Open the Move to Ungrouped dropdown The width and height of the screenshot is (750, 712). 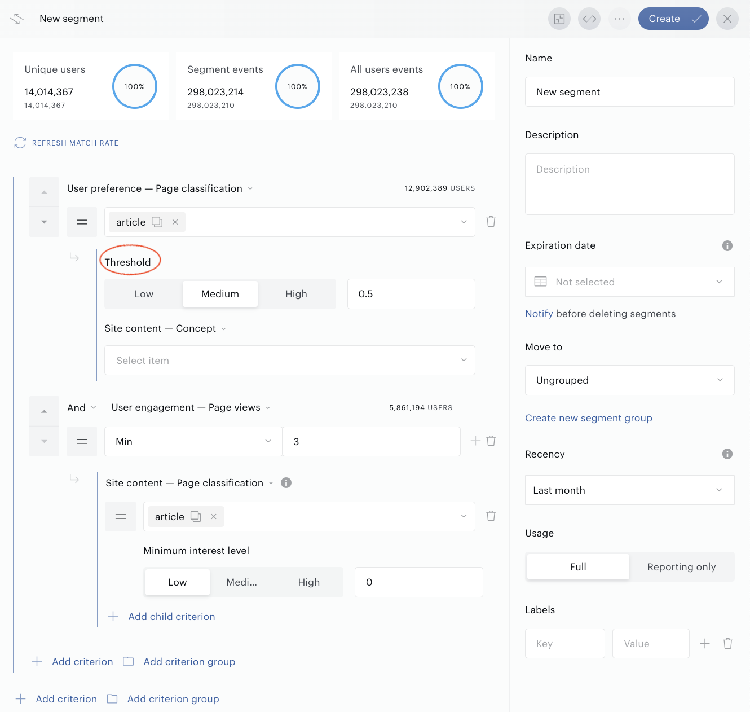pos(629,380)
